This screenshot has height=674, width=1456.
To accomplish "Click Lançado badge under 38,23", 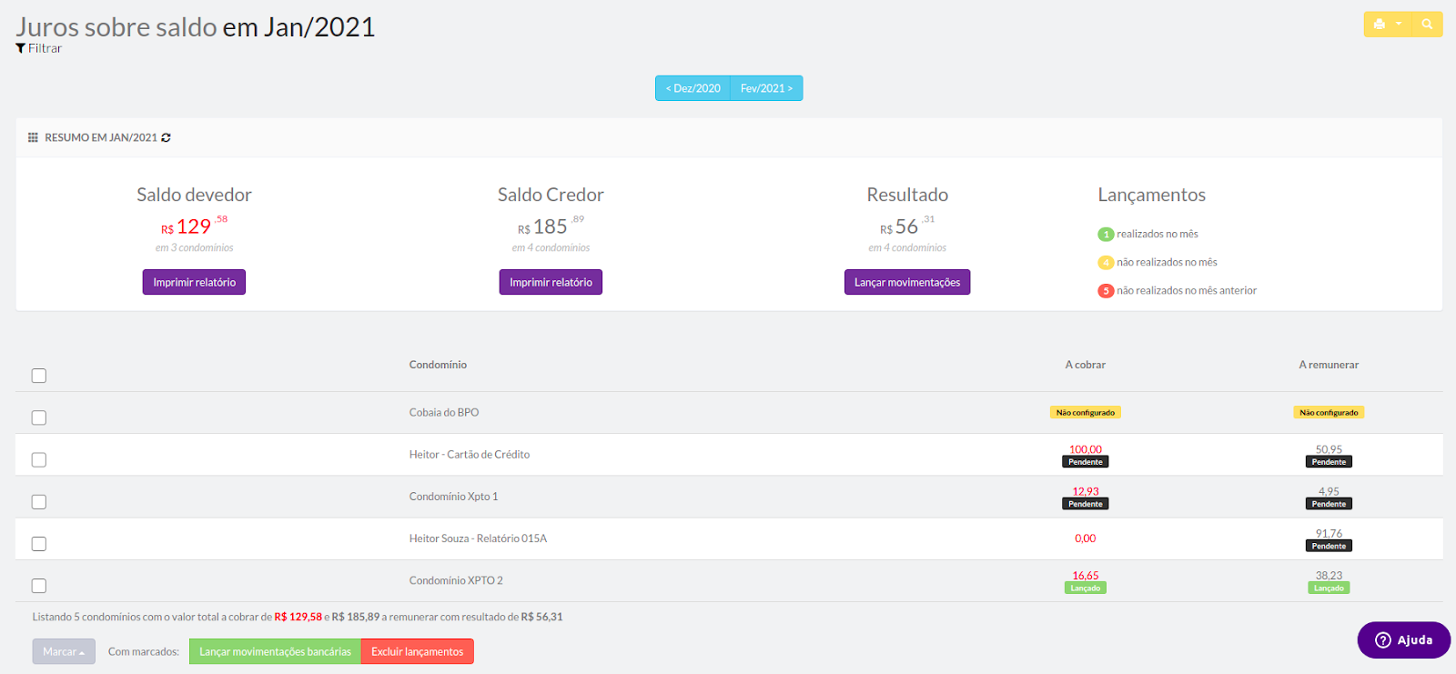I will [1329, 588].
